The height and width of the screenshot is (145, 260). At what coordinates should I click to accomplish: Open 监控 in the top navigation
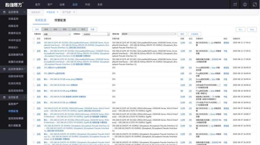75,5
